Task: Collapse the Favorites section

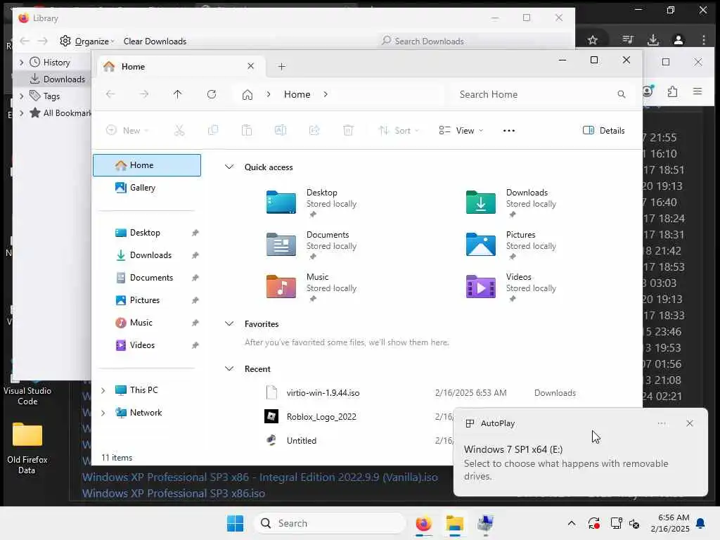Action: click(x=229, y=323)
